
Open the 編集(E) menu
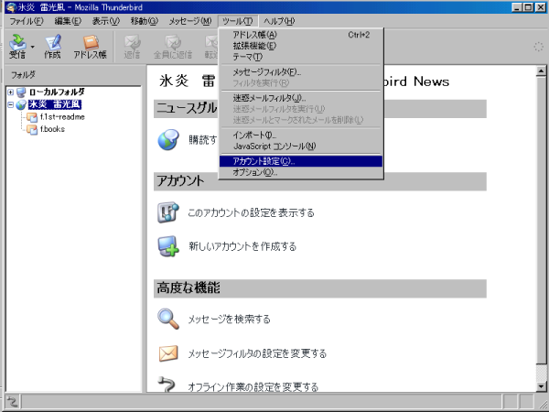[68, 21]
